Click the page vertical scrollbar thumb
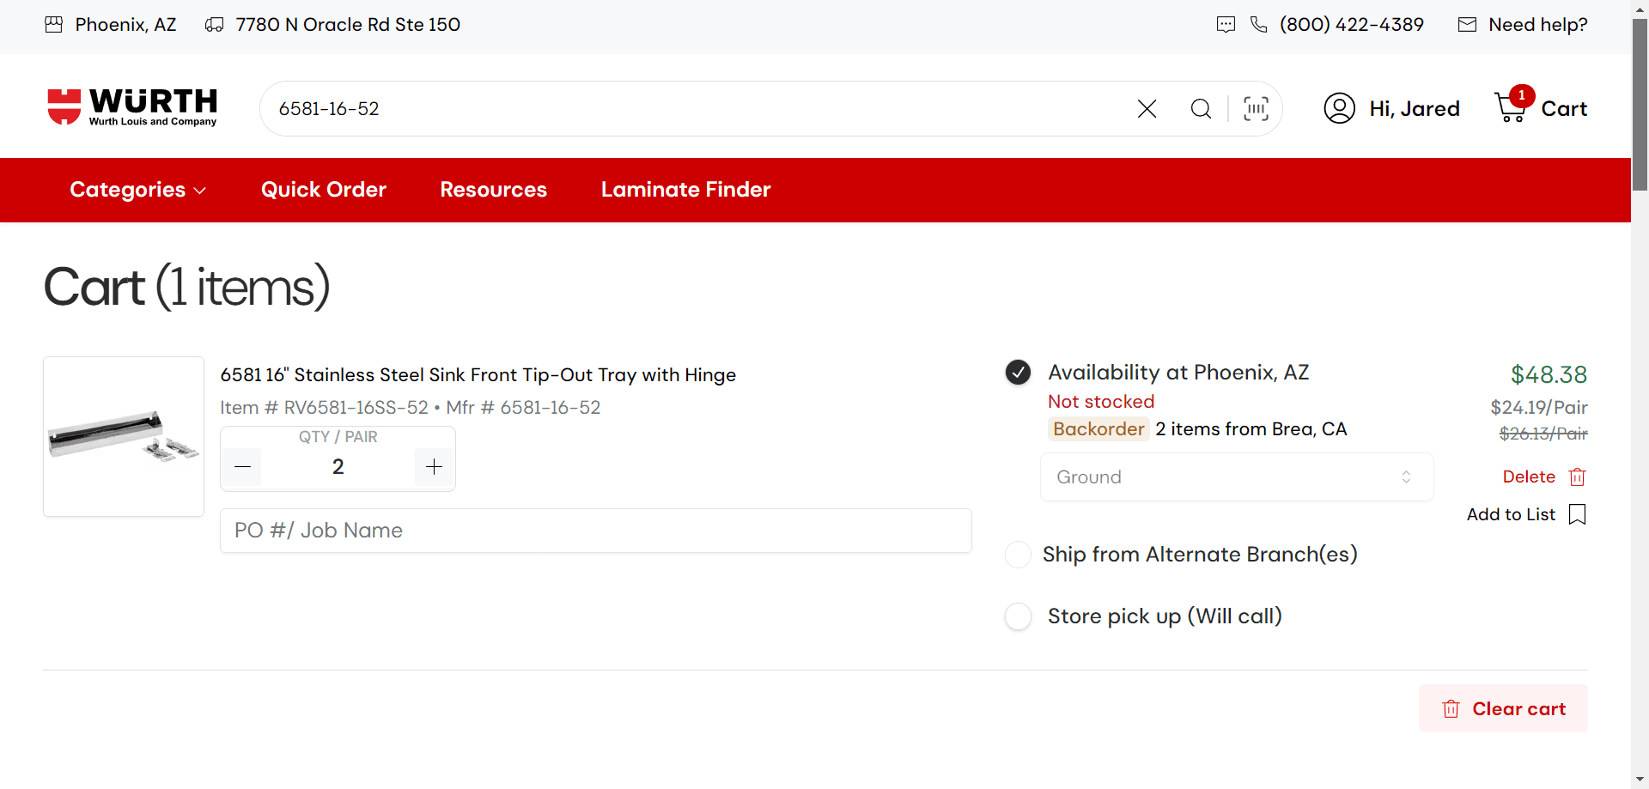The width and height of the screenshot is (1649, 789). tap(1640, 103)
